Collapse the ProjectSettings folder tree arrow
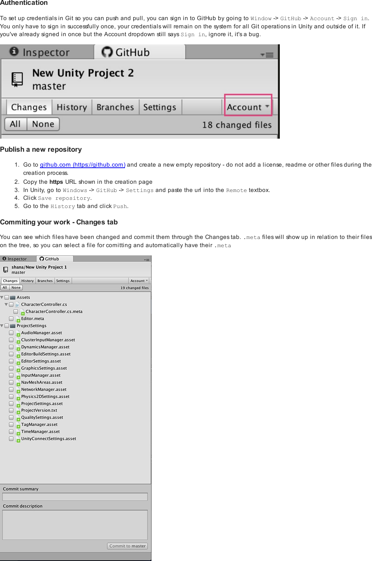The width and height of the screenshot is (372, 561). (2, 326)
